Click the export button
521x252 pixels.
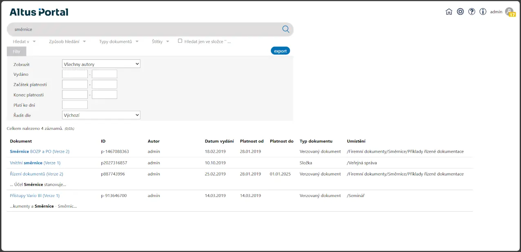pos(280,51)
